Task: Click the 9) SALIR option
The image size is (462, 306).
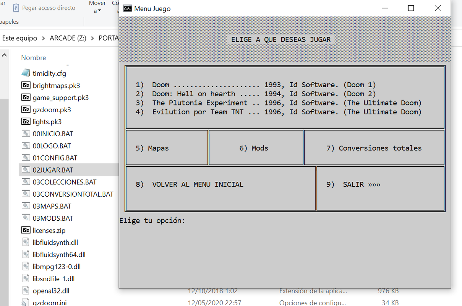Action: pos(353,184)
